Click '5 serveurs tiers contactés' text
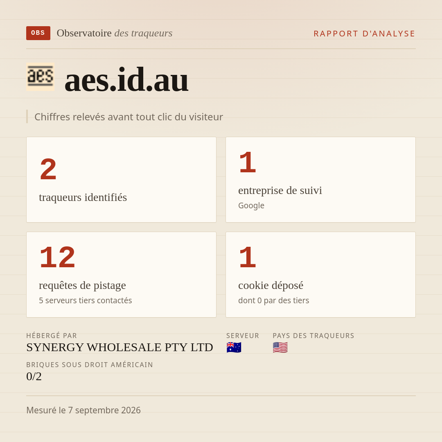 pyautogui.click(x=86, y=300)
